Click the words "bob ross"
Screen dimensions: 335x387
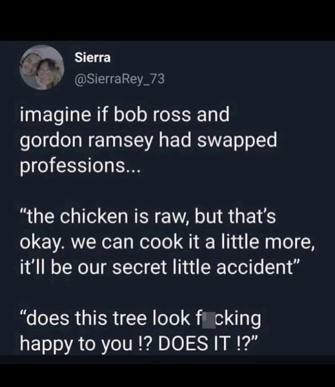[152, 115]
